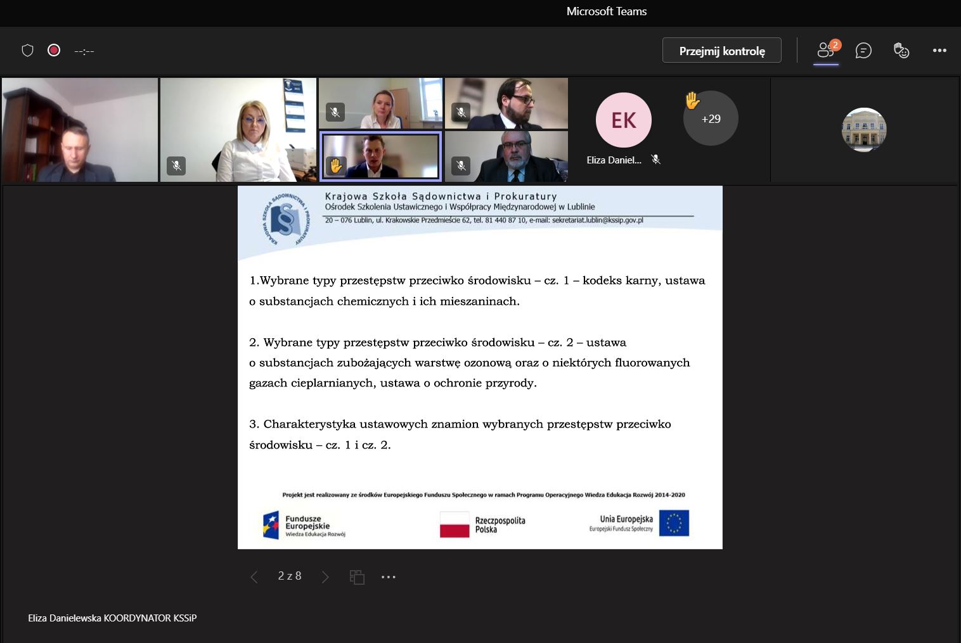Click muted mic icon on blonde woman's video
Image resolution: width=961 pixels, height=643 pixels.
pos(176,166)
